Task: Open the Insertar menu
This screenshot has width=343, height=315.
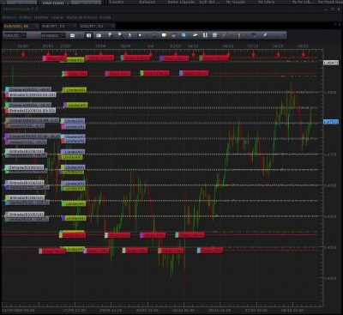Action: coord(41,17)
